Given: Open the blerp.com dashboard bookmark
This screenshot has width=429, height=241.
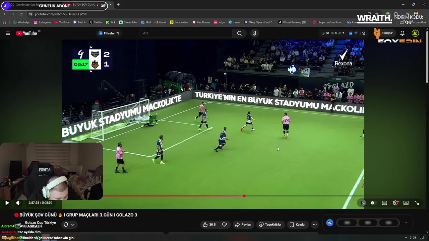Looking at the screenshot, I should click(328, 22).
